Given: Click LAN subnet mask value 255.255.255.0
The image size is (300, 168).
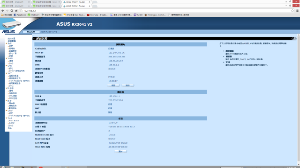Looking at the screenshot, I should (116, 100).
